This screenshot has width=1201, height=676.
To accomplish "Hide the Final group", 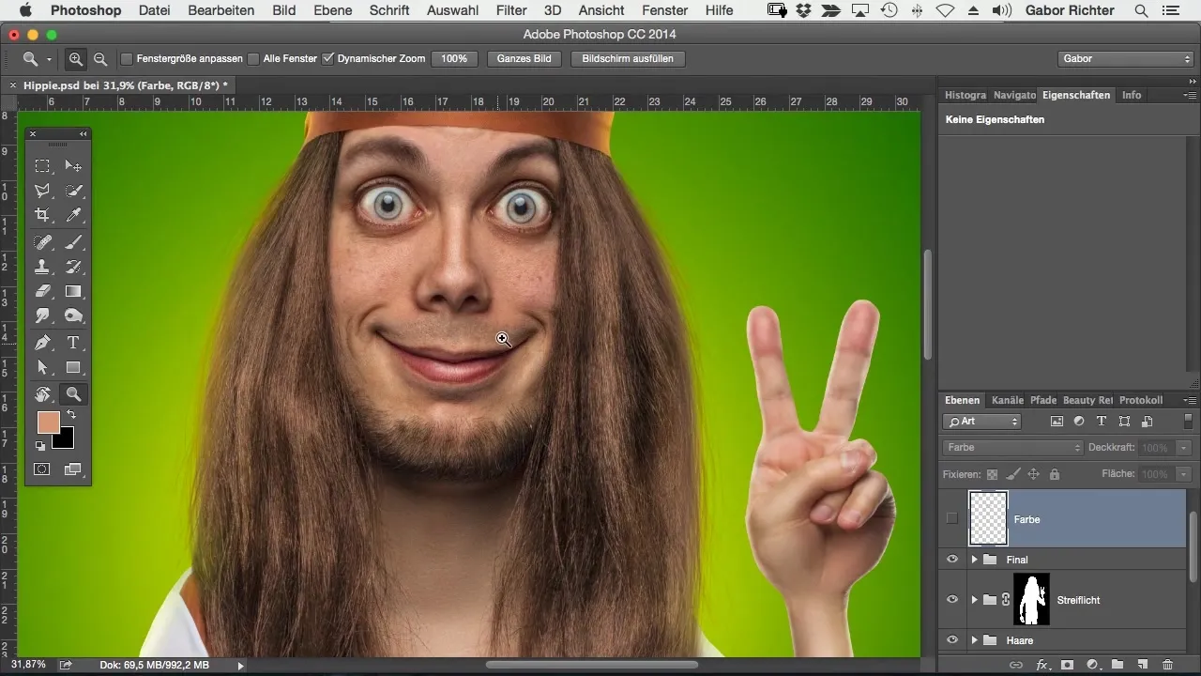I will [x=952, y=560].
